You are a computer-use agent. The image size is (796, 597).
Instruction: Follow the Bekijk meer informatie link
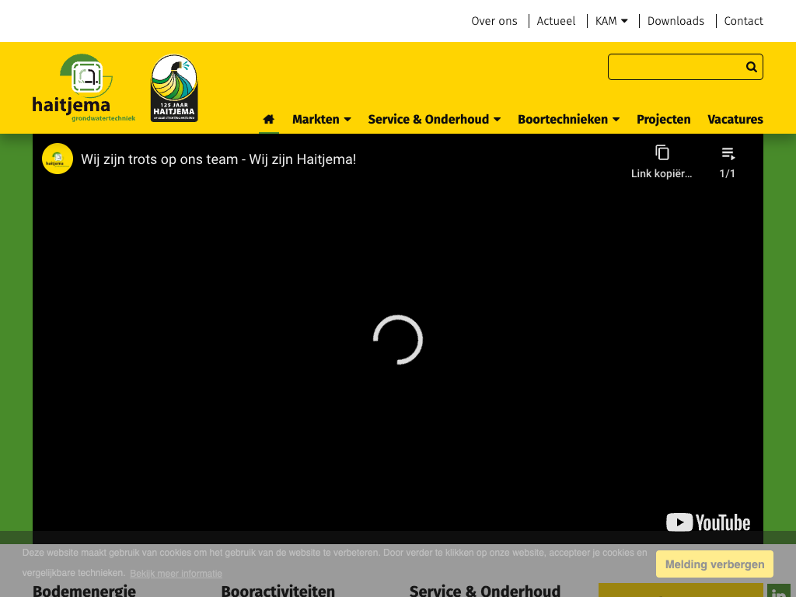tap(176, 574)
